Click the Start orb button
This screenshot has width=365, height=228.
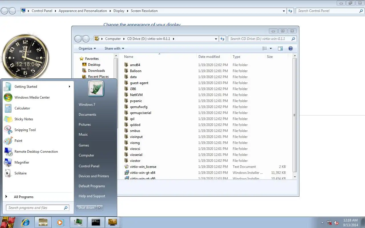pos(8,222)
